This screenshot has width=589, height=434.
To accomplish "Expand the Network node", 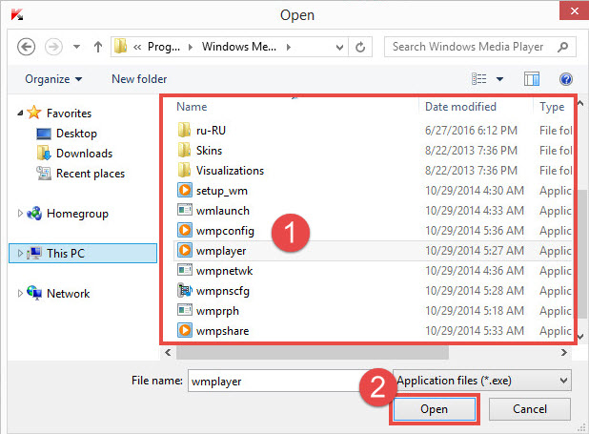I will coord(20,294).
